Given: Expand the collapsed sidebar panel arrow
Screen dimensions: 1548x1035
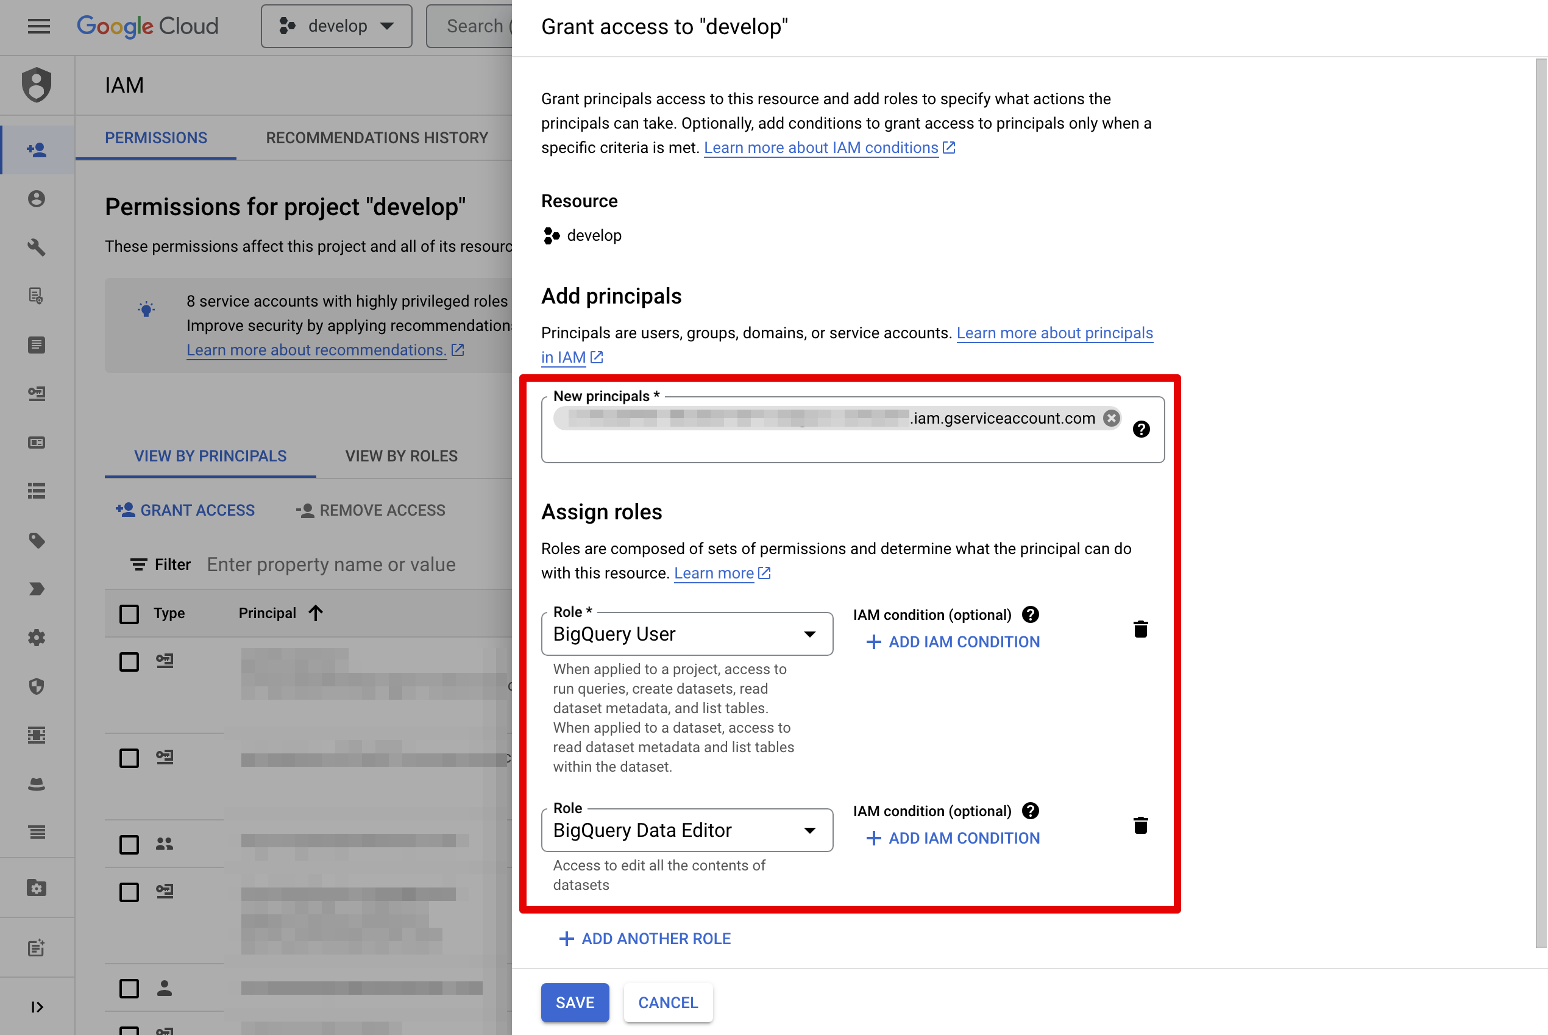Looking at the screenshot, I should pyautogui.click(x=37, y=1006).
